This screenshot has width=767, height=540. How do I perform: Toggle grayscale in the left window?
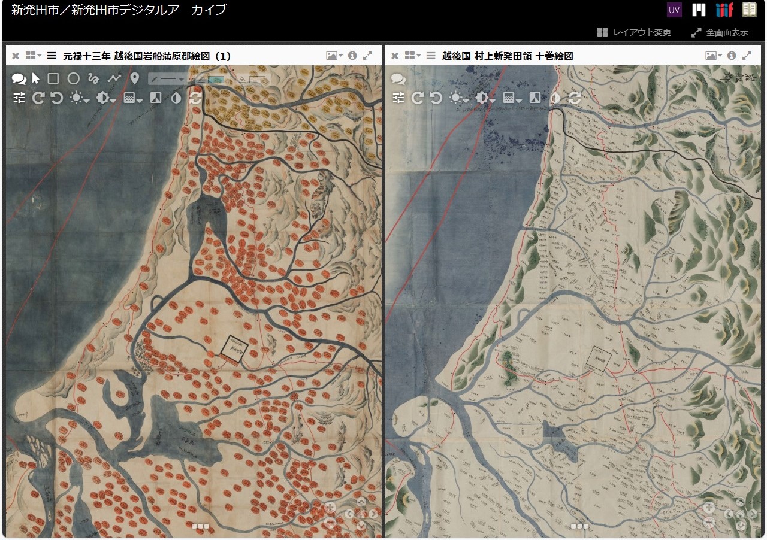(x=156, y=98)
